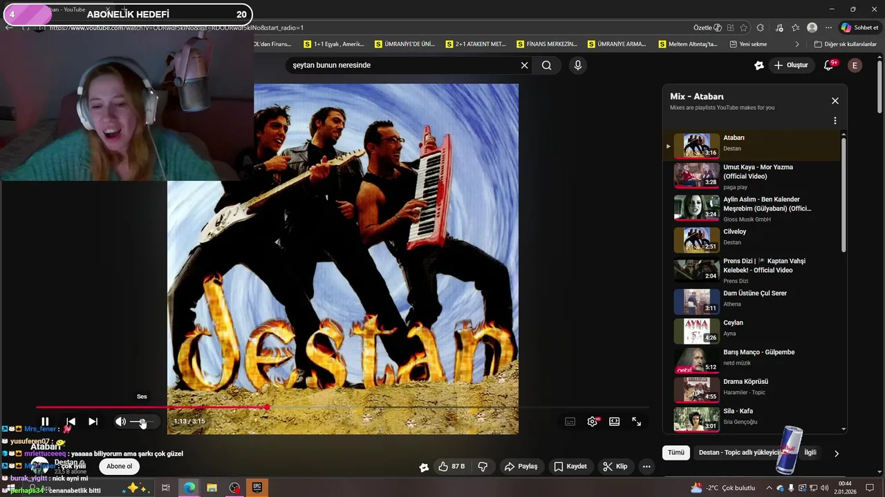Open the media control music icon in toolbar
The width and height of the screenshot is (885, 497).
[x=780, y=28]
